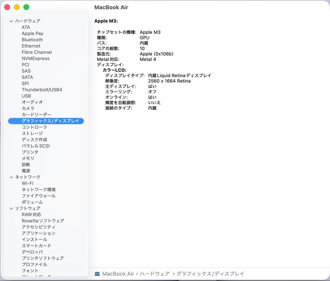The width and height of the screenshot is (330, 281).
Task: Select Wi-Fi under ネットワーク
Action: click(28, 183)
